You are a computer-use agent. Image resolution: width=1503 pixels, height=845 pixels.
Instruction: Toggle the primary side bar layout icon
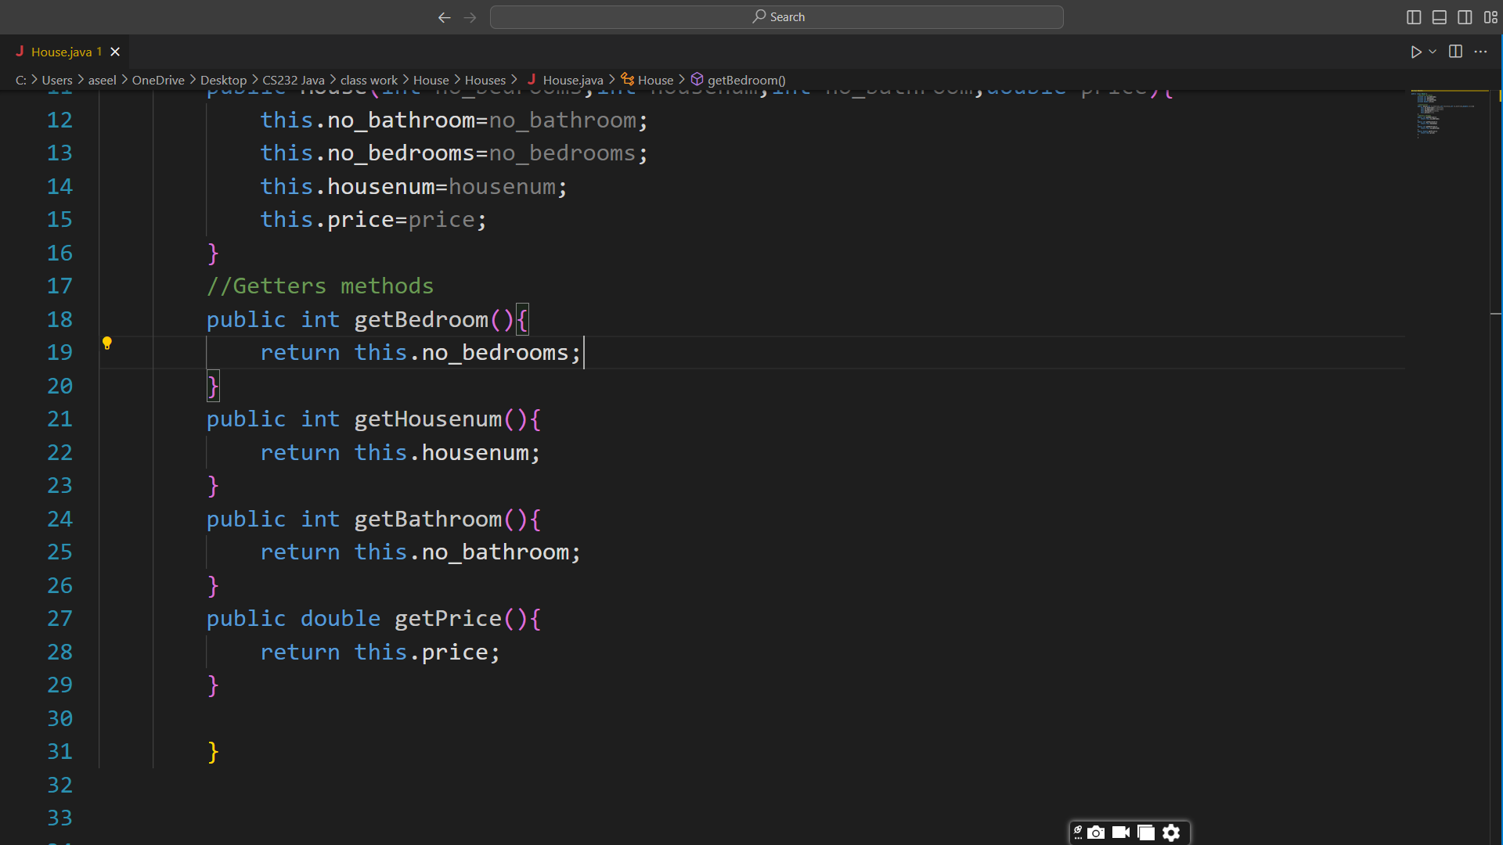[1414, 17]
